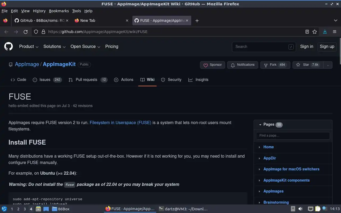This screenshot has width=341, height=213.
Task: Close the New Tab tab
Action: click(x=127, y=21)
